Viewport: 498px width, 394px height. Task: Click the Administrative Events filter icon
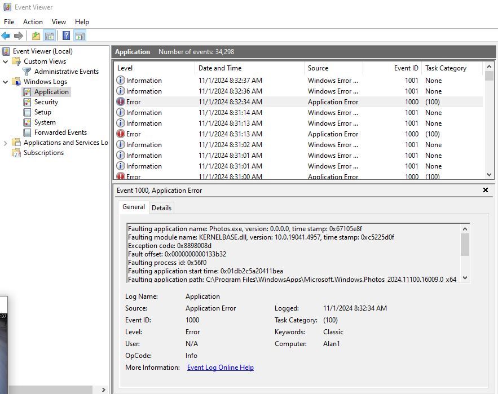(27, 72)
